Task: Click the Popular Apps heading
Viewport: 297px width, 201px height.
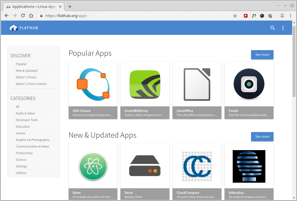Action: click(90, 53)
